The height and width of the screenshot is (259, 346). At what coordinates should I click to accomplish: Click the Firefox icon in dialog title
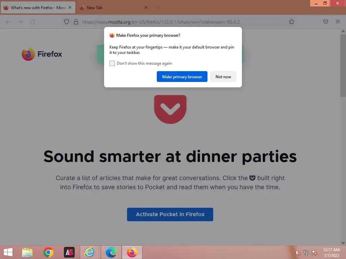click(x=112, y=35)
